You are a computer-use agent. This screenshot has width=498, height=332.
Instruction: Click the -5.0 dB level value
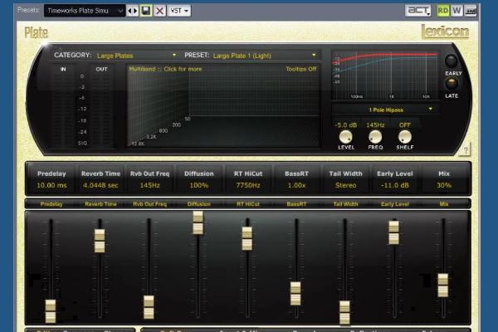coord(346,125)
